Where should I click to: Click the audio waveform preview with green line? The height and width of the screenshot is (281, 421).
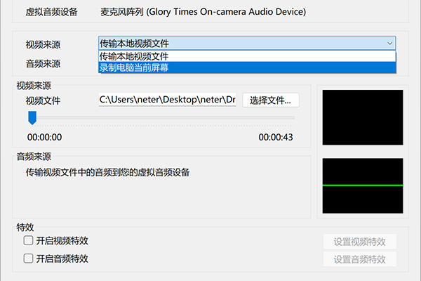[363, 185]
